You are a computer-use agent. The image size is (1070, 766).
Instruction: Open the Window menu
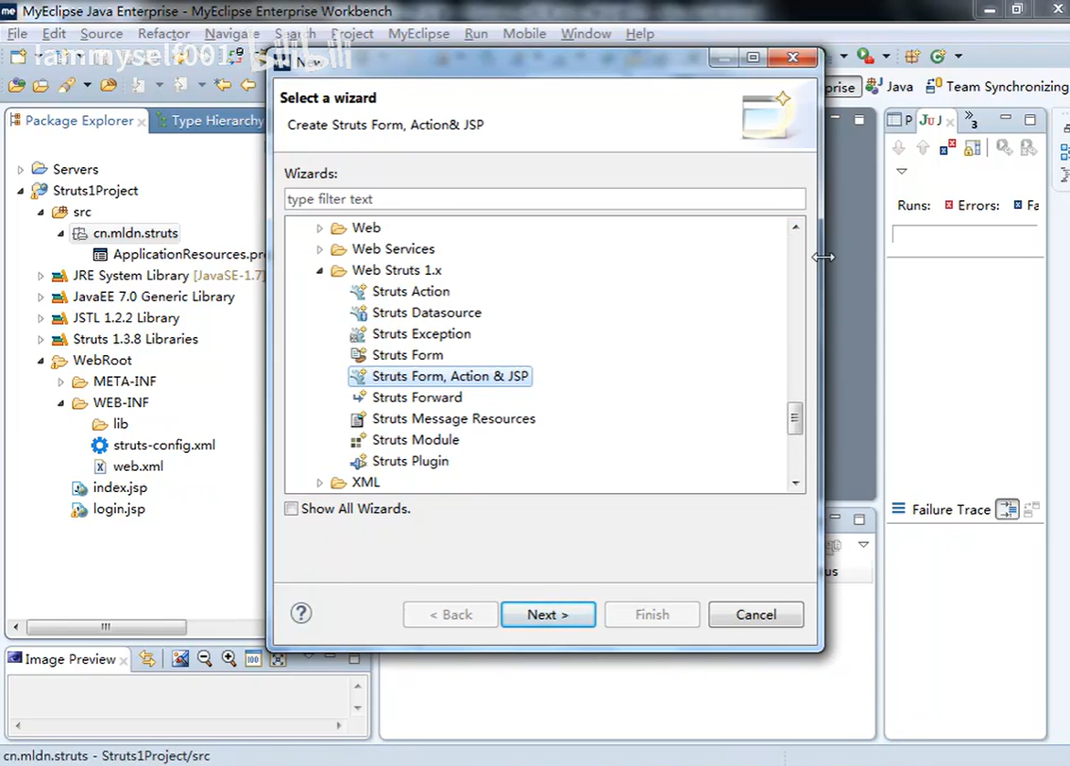pos(586,34)
